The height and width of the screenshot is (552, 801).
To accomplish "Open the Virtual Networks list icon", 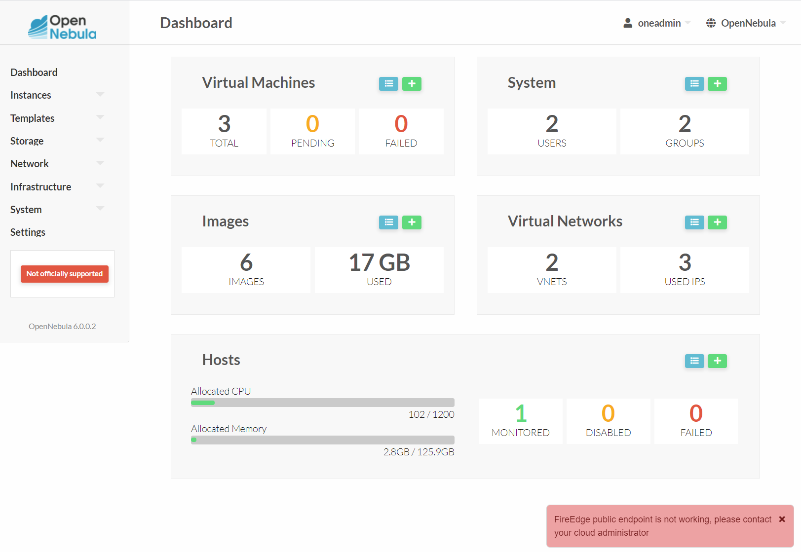I will (x=694, y=222).
